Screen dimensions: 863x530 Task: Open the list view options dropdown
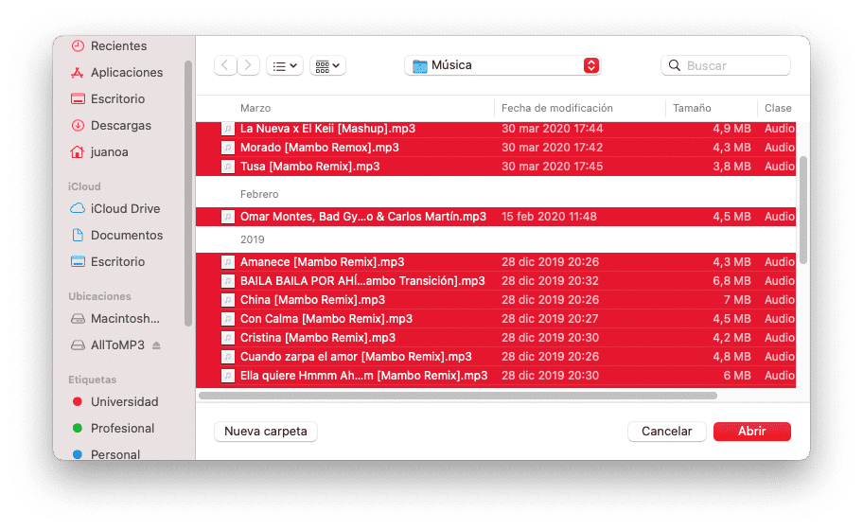coord(285,66)
